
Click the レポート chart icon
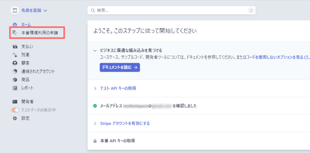[15, 88]
